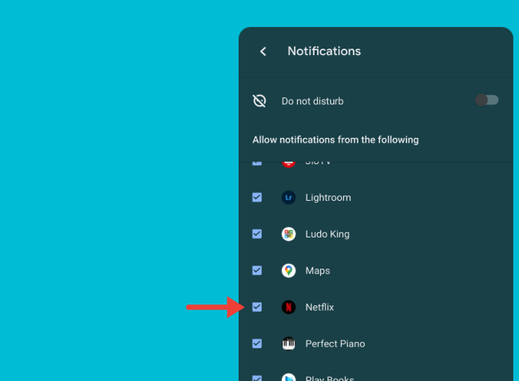
Task: Go back using the left arrow
Action: 263,51
